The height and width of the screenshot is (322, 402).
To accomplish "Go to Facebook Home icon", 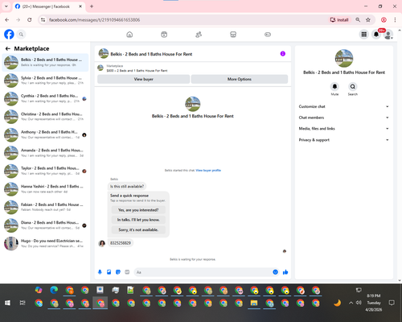I will tap(129, 35).
